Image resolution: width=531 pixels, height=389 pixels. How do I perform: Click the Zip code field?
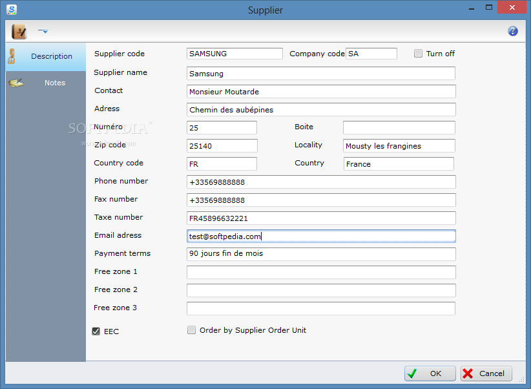coord(222,145)
